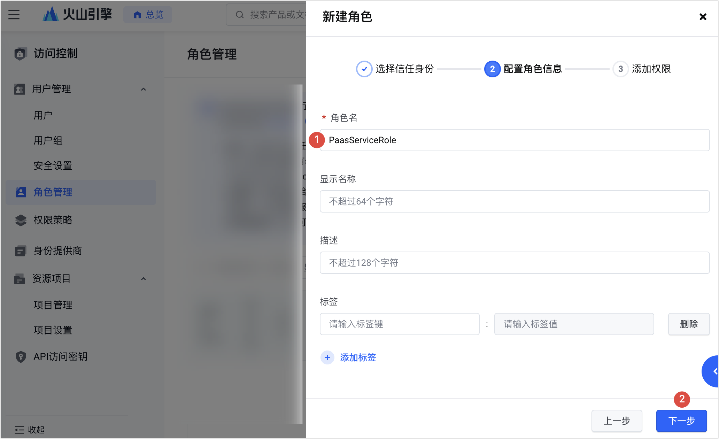The height and width of the screenshot is (439, 719).
Task: Click the blue plus icon for 添加标签
Action: (x=327, y=357)
